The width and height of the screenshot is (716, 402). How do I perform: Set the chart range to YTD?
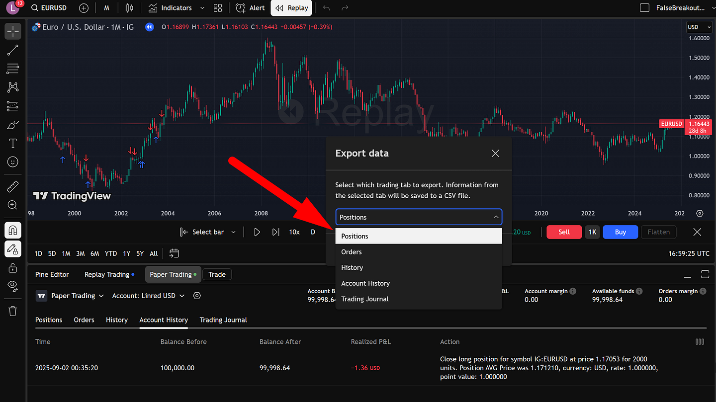pyautogui.click(x=111, y=253)
